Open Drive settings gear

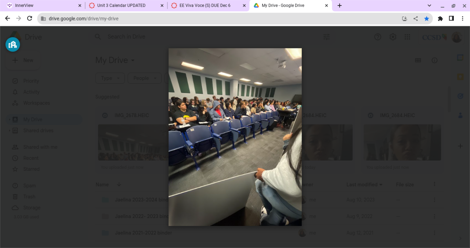[393, 37]
